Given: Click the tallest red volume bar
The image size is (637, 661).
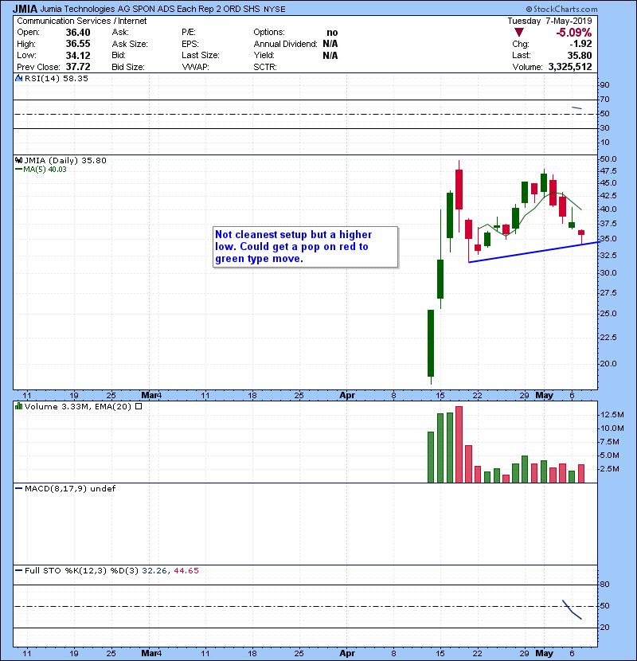Looking at the screenshot, I should [x=459, y=444].
